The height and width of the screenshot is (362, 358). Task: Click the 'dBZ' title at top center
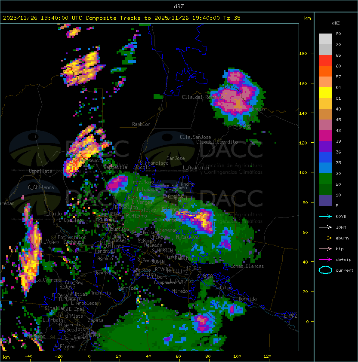179,6
